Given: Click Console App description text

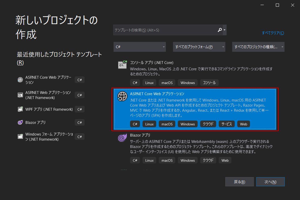Looking at the screenshot, I should pos(201,71).
